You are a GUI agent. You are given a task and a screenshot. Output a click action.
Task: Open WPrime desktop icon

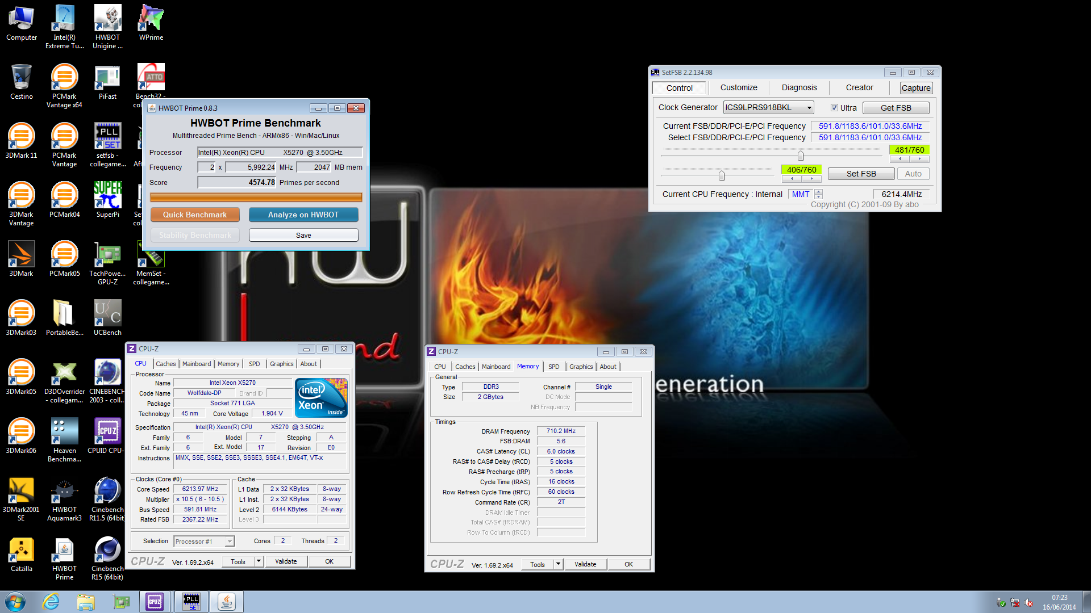tap(151, 23)
